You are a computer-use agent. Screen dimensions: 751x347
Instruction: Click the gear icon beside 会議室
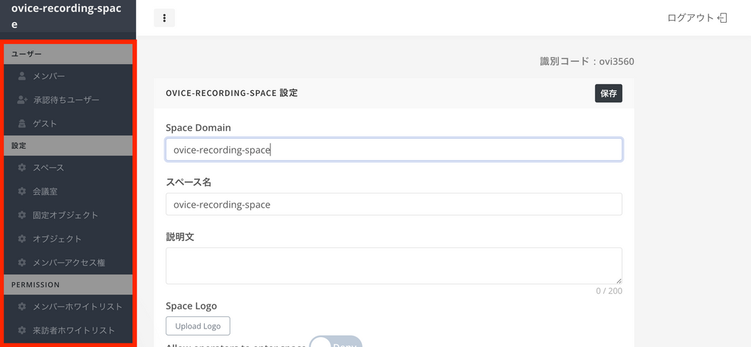click(21, 191)
